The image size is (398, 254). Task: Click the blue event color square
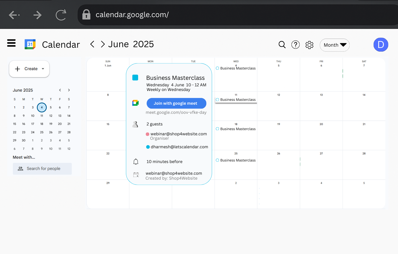pyautogui.click(x=135, y=77)
